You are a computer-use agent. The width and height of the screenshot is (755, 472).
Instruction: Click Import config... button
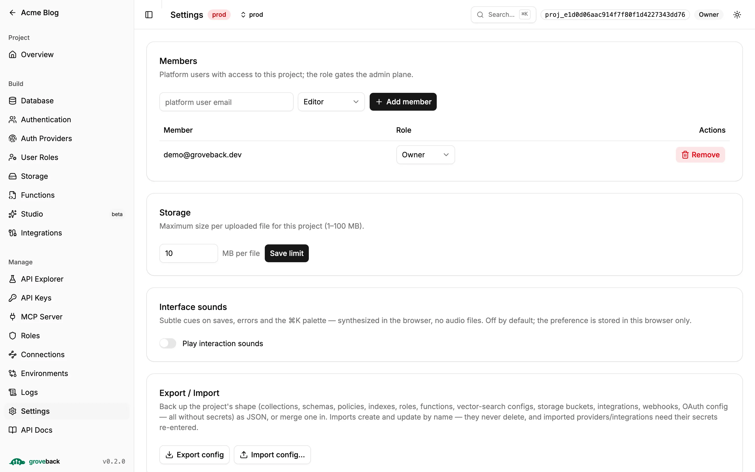pyautogui.click(x=272, y=455)
